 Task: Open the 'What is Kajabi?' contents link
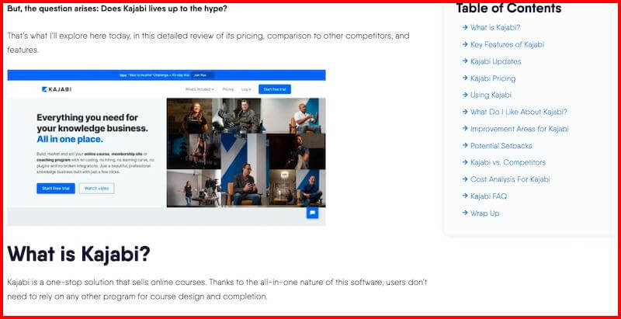point(495,28)
